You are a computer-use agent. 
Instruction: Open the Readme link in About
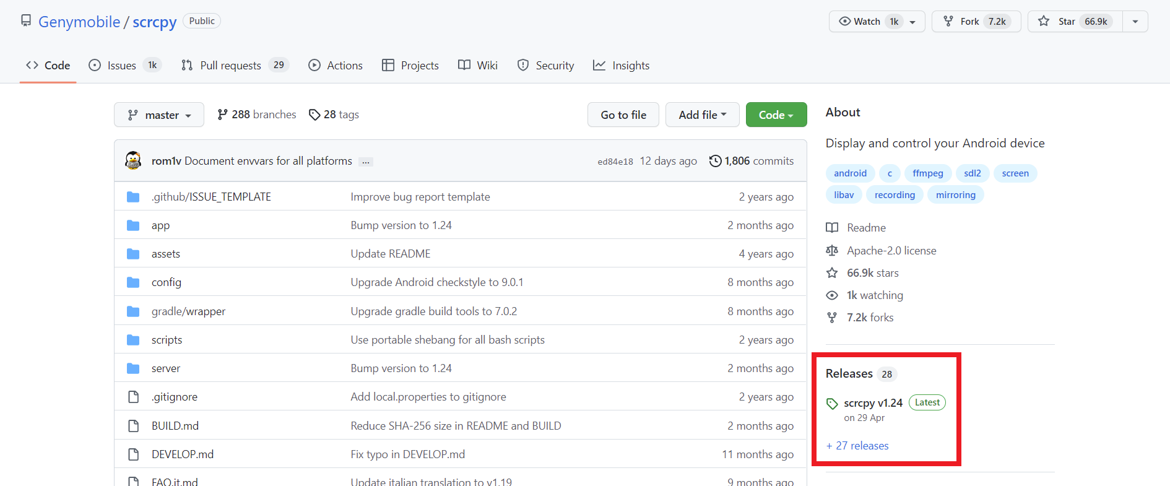[x=856, y=228]
